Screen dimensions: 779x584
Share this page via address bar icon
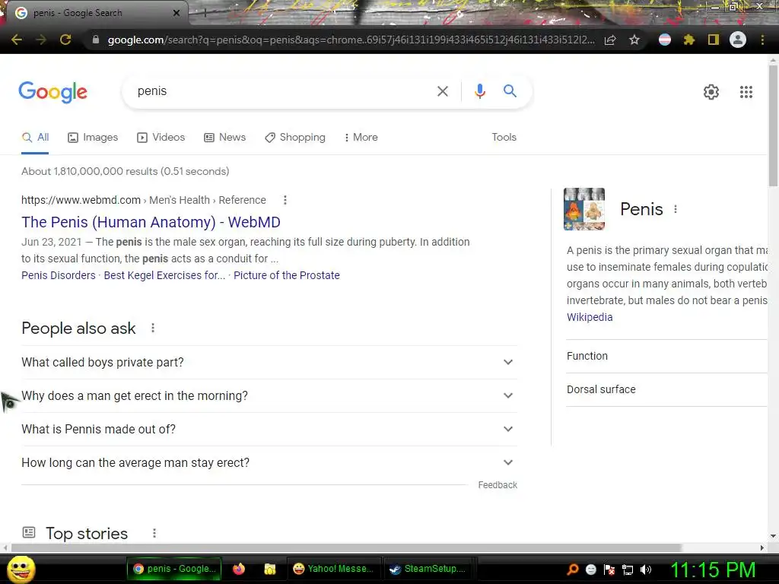[x=610, y=40]
